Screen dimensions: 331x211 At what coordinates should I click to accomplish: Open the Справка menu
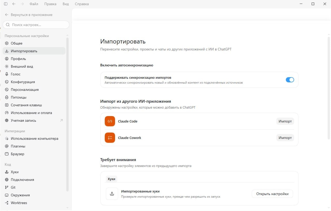[82, 4]
